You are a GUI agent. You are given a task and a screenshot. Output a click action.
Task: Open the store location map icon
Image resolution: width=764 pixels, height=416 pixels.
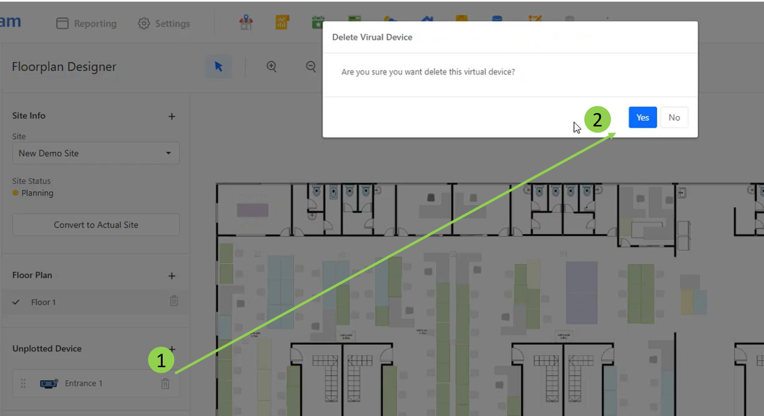(246, 23)
